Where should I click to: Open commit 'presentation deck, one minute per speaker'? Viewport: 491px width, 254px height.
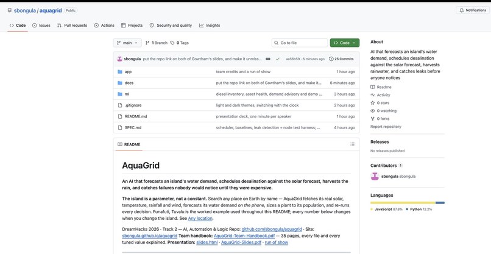[253, 116]
